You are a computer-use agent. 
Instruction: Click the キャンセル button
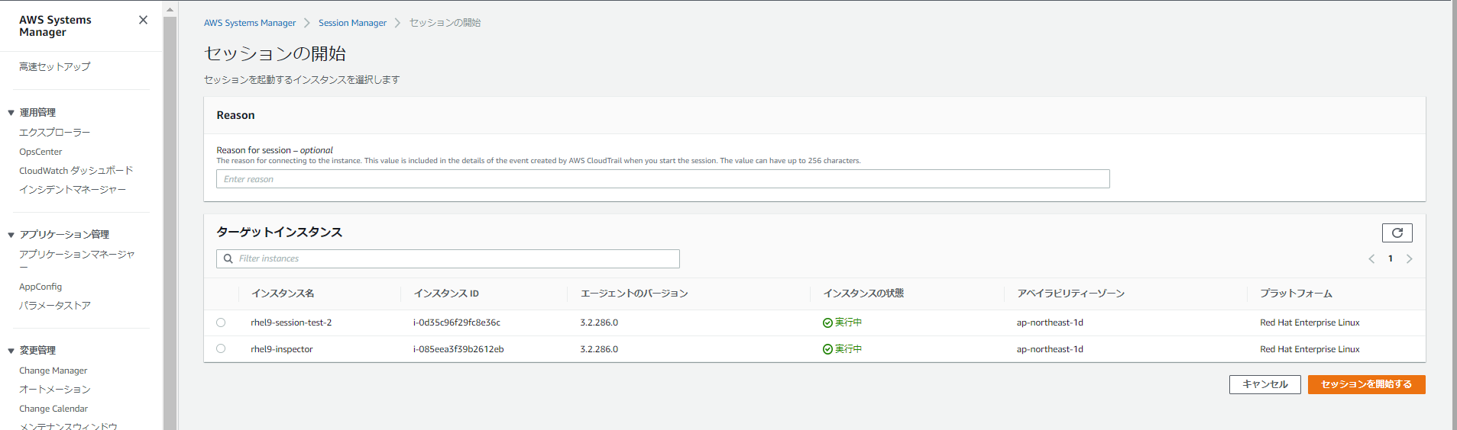click(x=1264, y=384)
